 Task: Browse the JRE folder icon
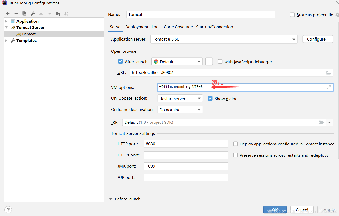pyautogui.click(x=321, y=122)
